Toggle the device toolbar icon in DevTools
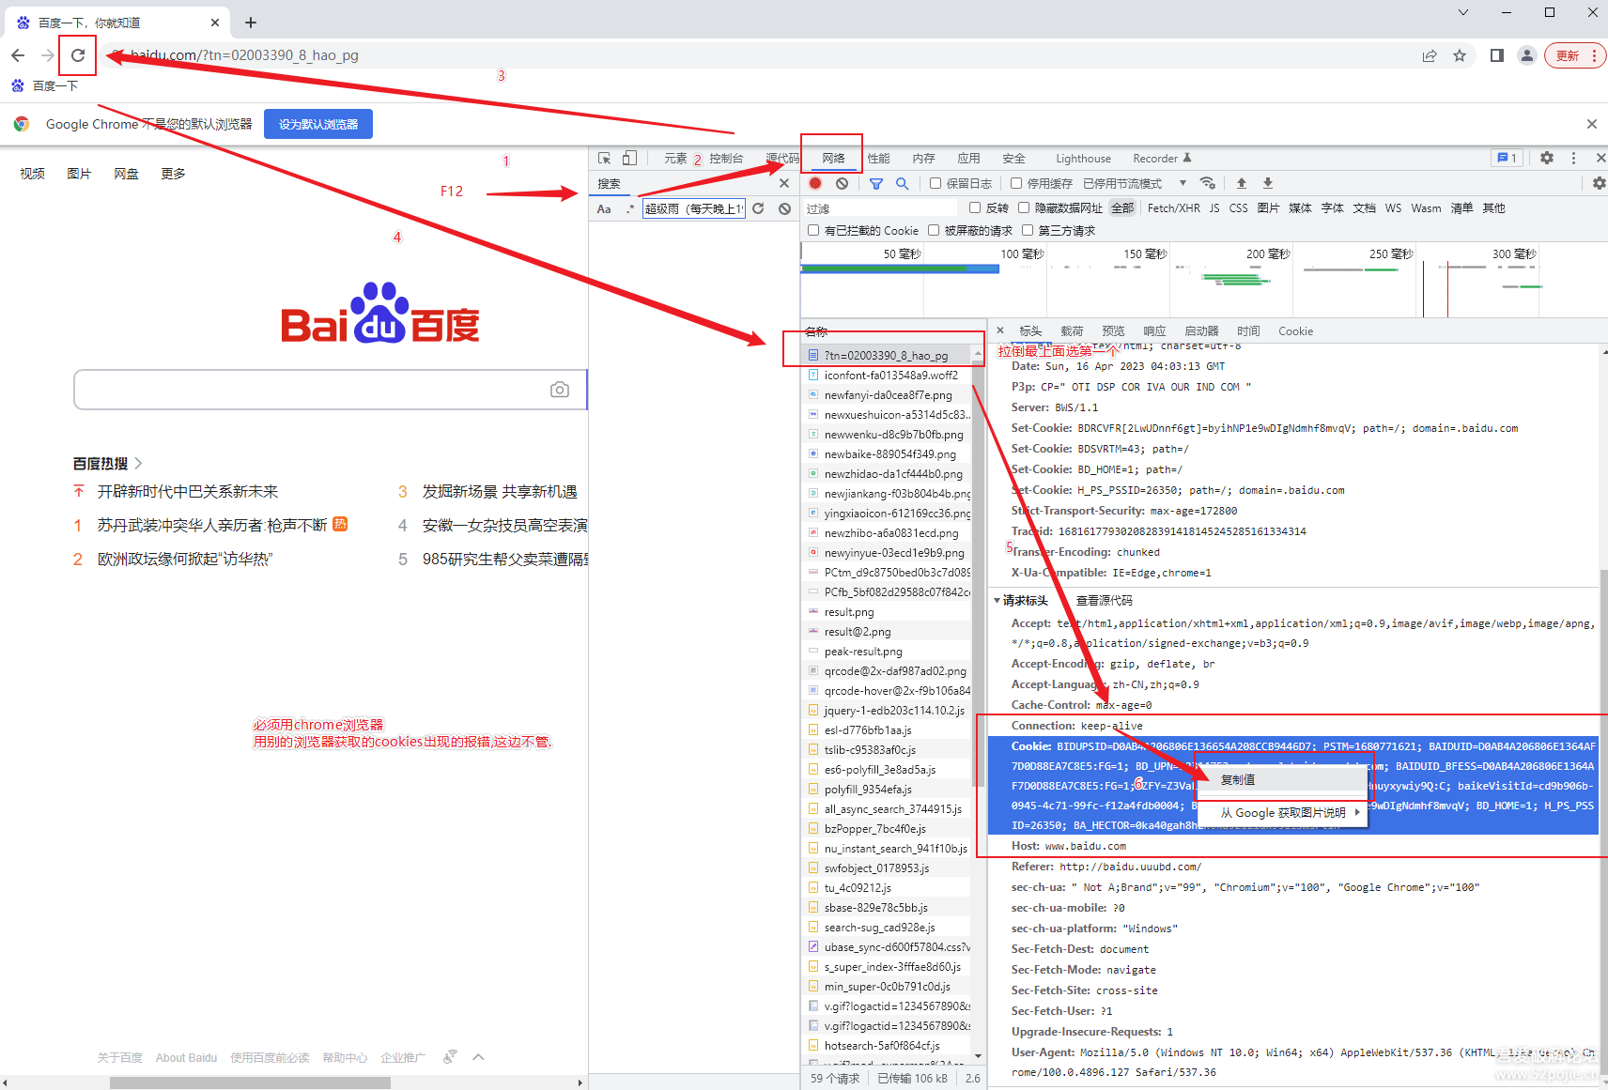The height and width of the screenshot is (1090, 1608). point(629,158)
